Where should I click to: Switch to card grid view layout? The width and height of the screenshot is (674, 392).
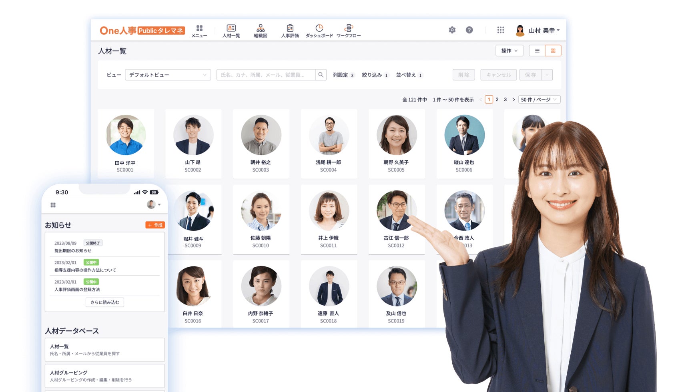pos(553,51)
